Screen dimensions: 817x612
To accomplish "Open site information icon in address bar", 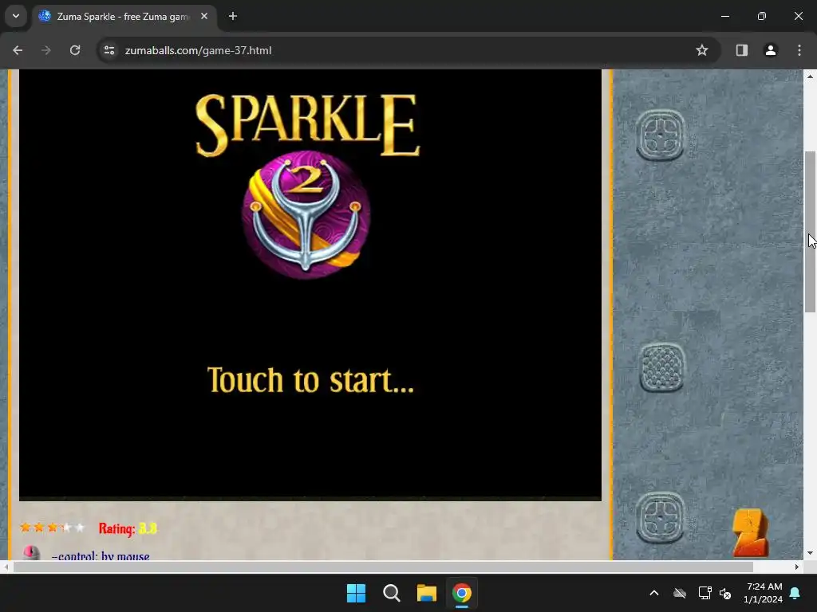I will click(109, 50).
